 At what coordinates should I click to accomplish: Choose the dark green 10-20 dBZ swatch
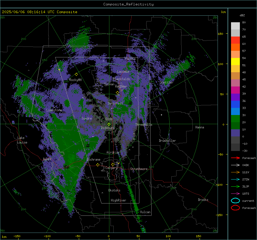235,126
